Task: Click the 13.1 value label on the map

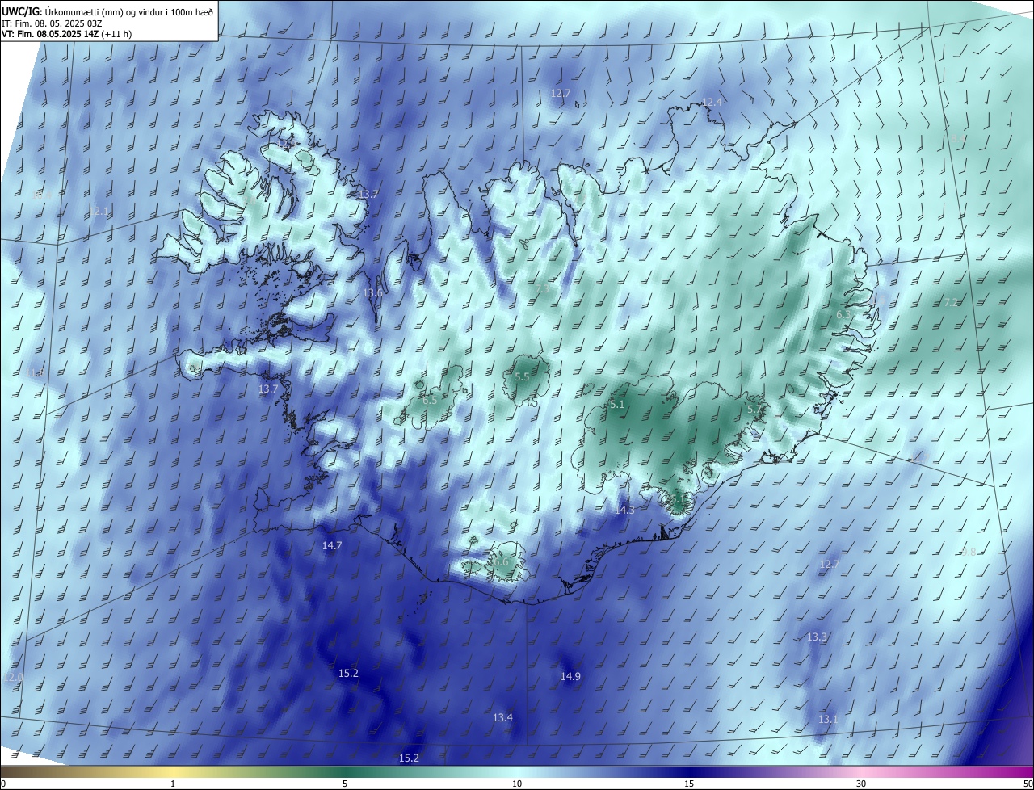Action: coord(828,719)
